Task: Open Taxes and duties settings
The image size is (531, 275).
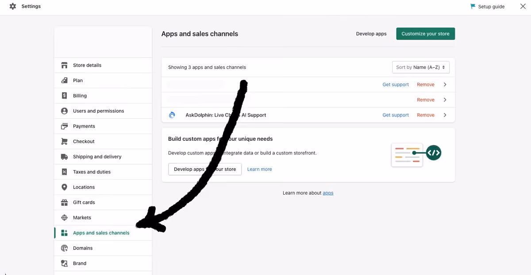Action: [x=103, y=172]
